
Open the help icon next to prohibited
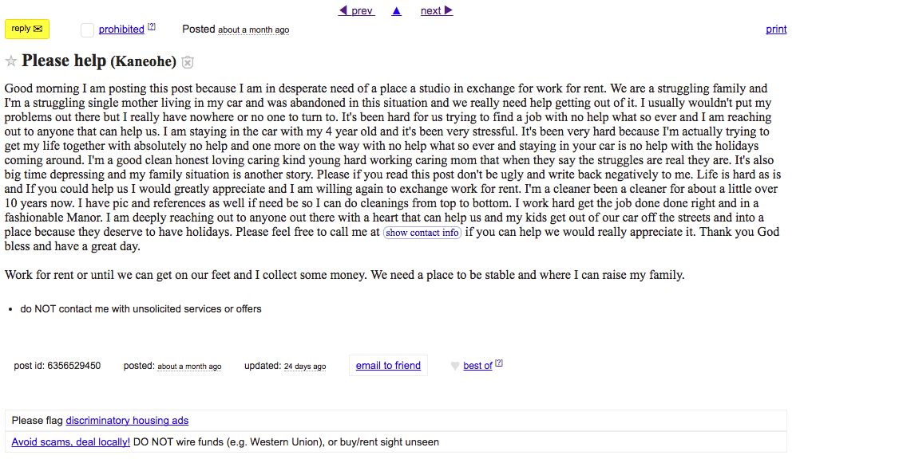(152, 26)
